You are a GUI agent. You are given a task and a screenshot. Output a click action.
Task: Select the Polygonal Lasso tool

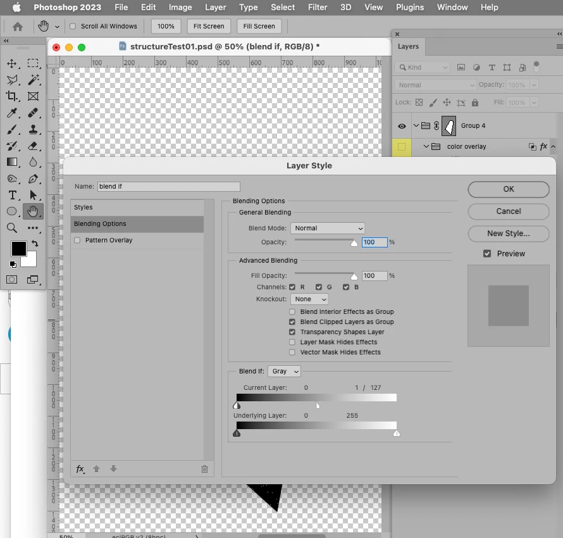pos(12,80)
